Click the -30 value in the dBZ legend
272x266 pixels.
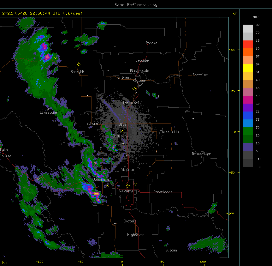pyautogui.click(x=258, y=167)
